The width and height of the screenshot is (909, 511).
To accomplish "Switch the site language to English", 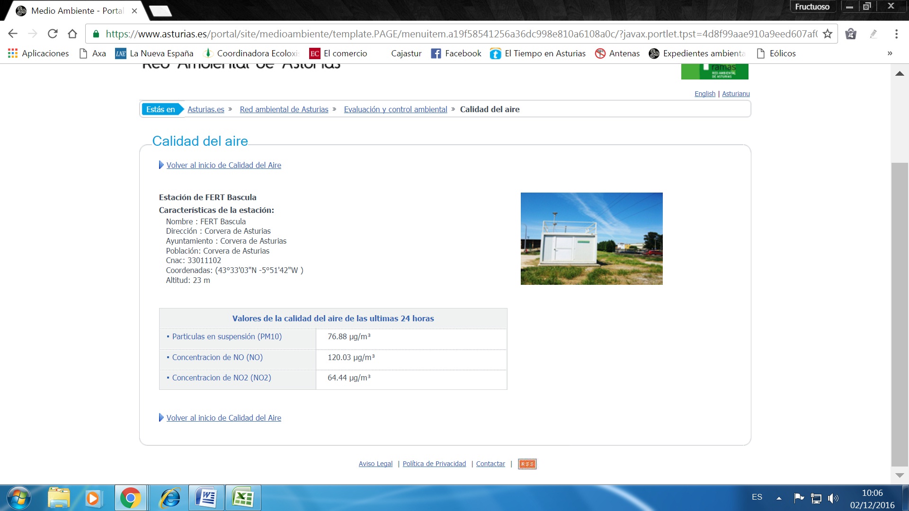I will (704, 94).
